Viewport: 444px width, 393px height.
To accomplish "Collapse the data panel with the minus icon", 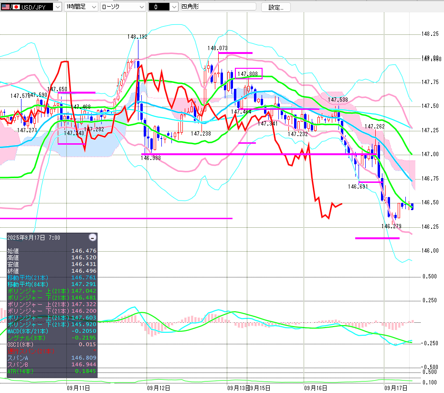I will click(93, 237).
